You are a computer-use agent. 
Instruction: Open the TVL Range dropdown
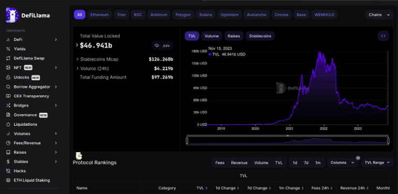[x=377, y=162]
